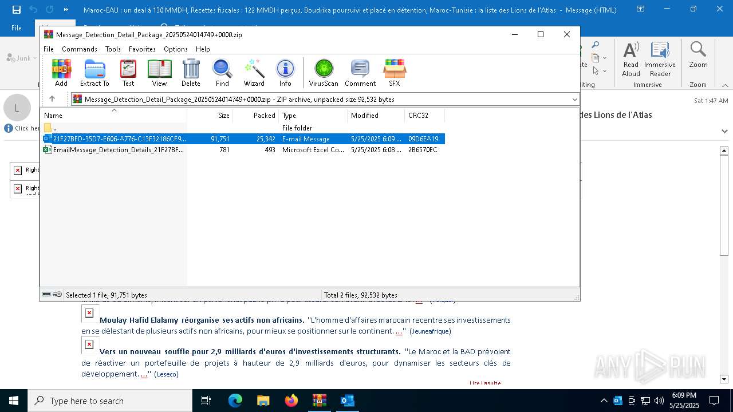733x412 pixels.
Task: Open the WinRAR File menu
Action: click(x=49, y=49)
